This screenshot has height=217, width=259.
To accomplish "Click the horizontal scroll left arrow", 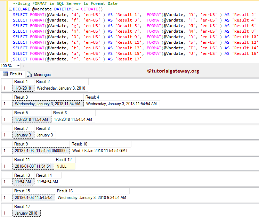I will pyautogui.click(x=23, y=66).
